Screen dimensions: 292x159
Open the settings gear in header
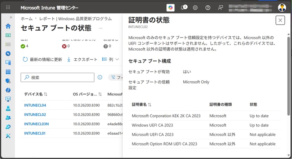tap(195, 8)
